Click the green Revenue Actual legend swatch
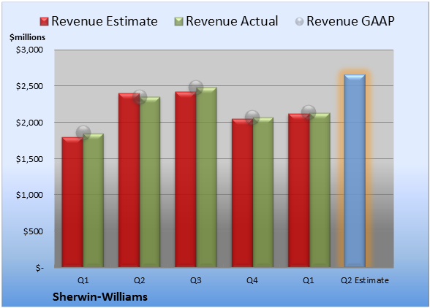Screen dimensions: 430x308 178,21
